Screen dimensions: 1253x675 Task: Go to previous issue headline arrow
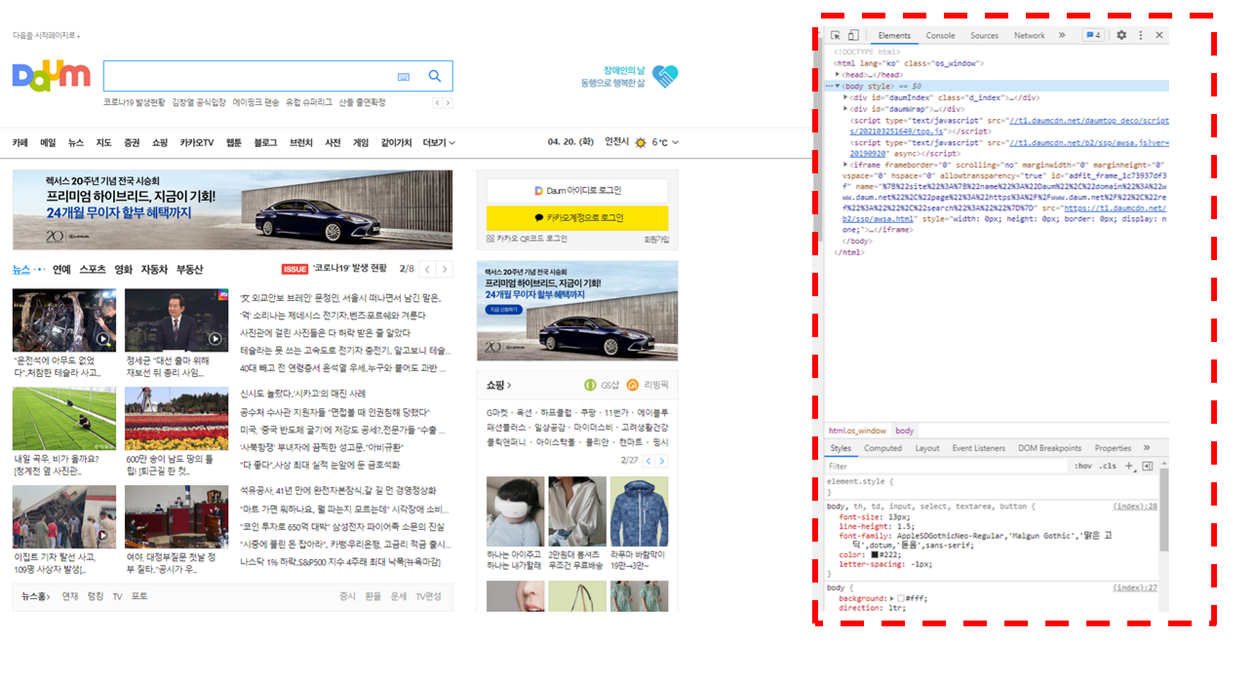426,269
